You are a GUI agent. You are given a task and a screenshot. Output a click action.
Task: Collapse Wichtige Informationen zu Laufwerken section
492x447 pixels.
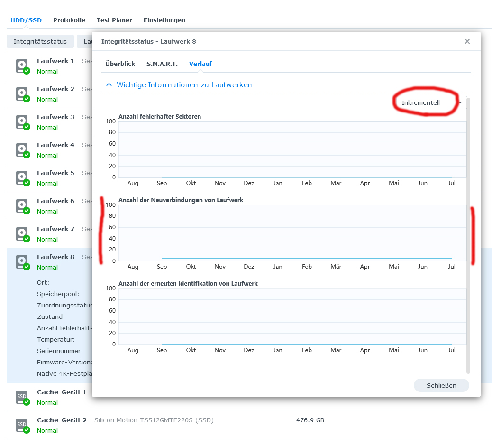tap(179, 85)
